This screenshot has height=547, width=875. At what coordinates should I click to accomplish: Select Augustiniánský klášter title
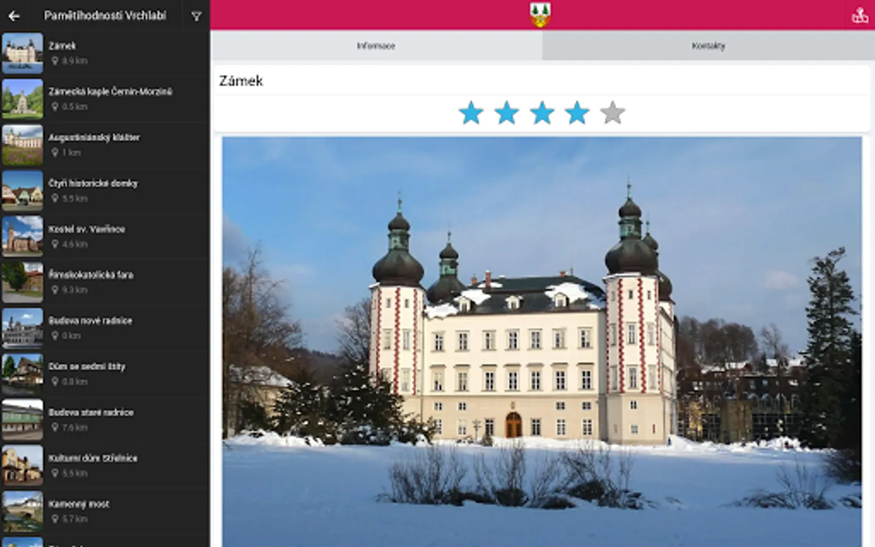pos(94,137)
